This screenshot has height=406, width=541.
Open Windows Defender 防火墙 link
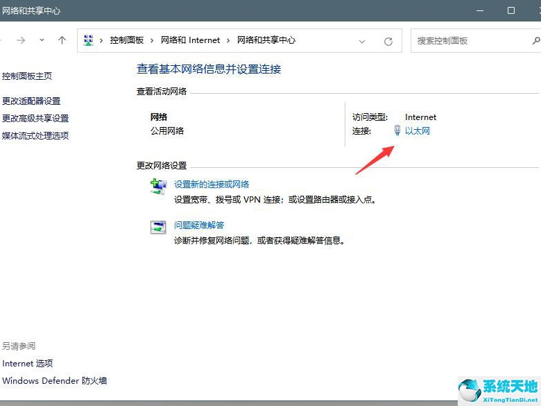click(55, 381)
